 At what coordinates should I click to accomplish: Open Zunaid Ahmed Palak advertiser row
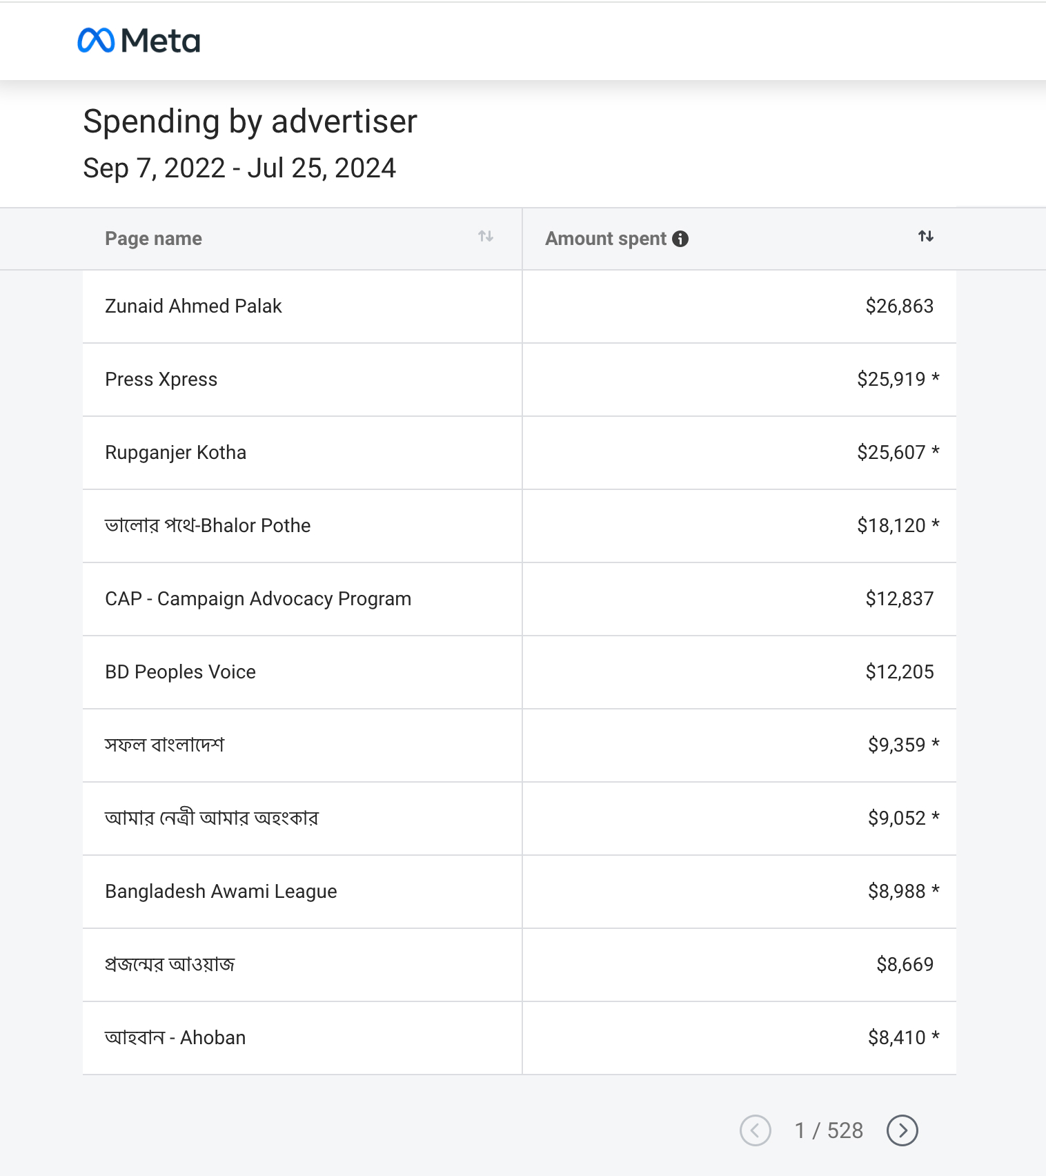coord(193,306)
